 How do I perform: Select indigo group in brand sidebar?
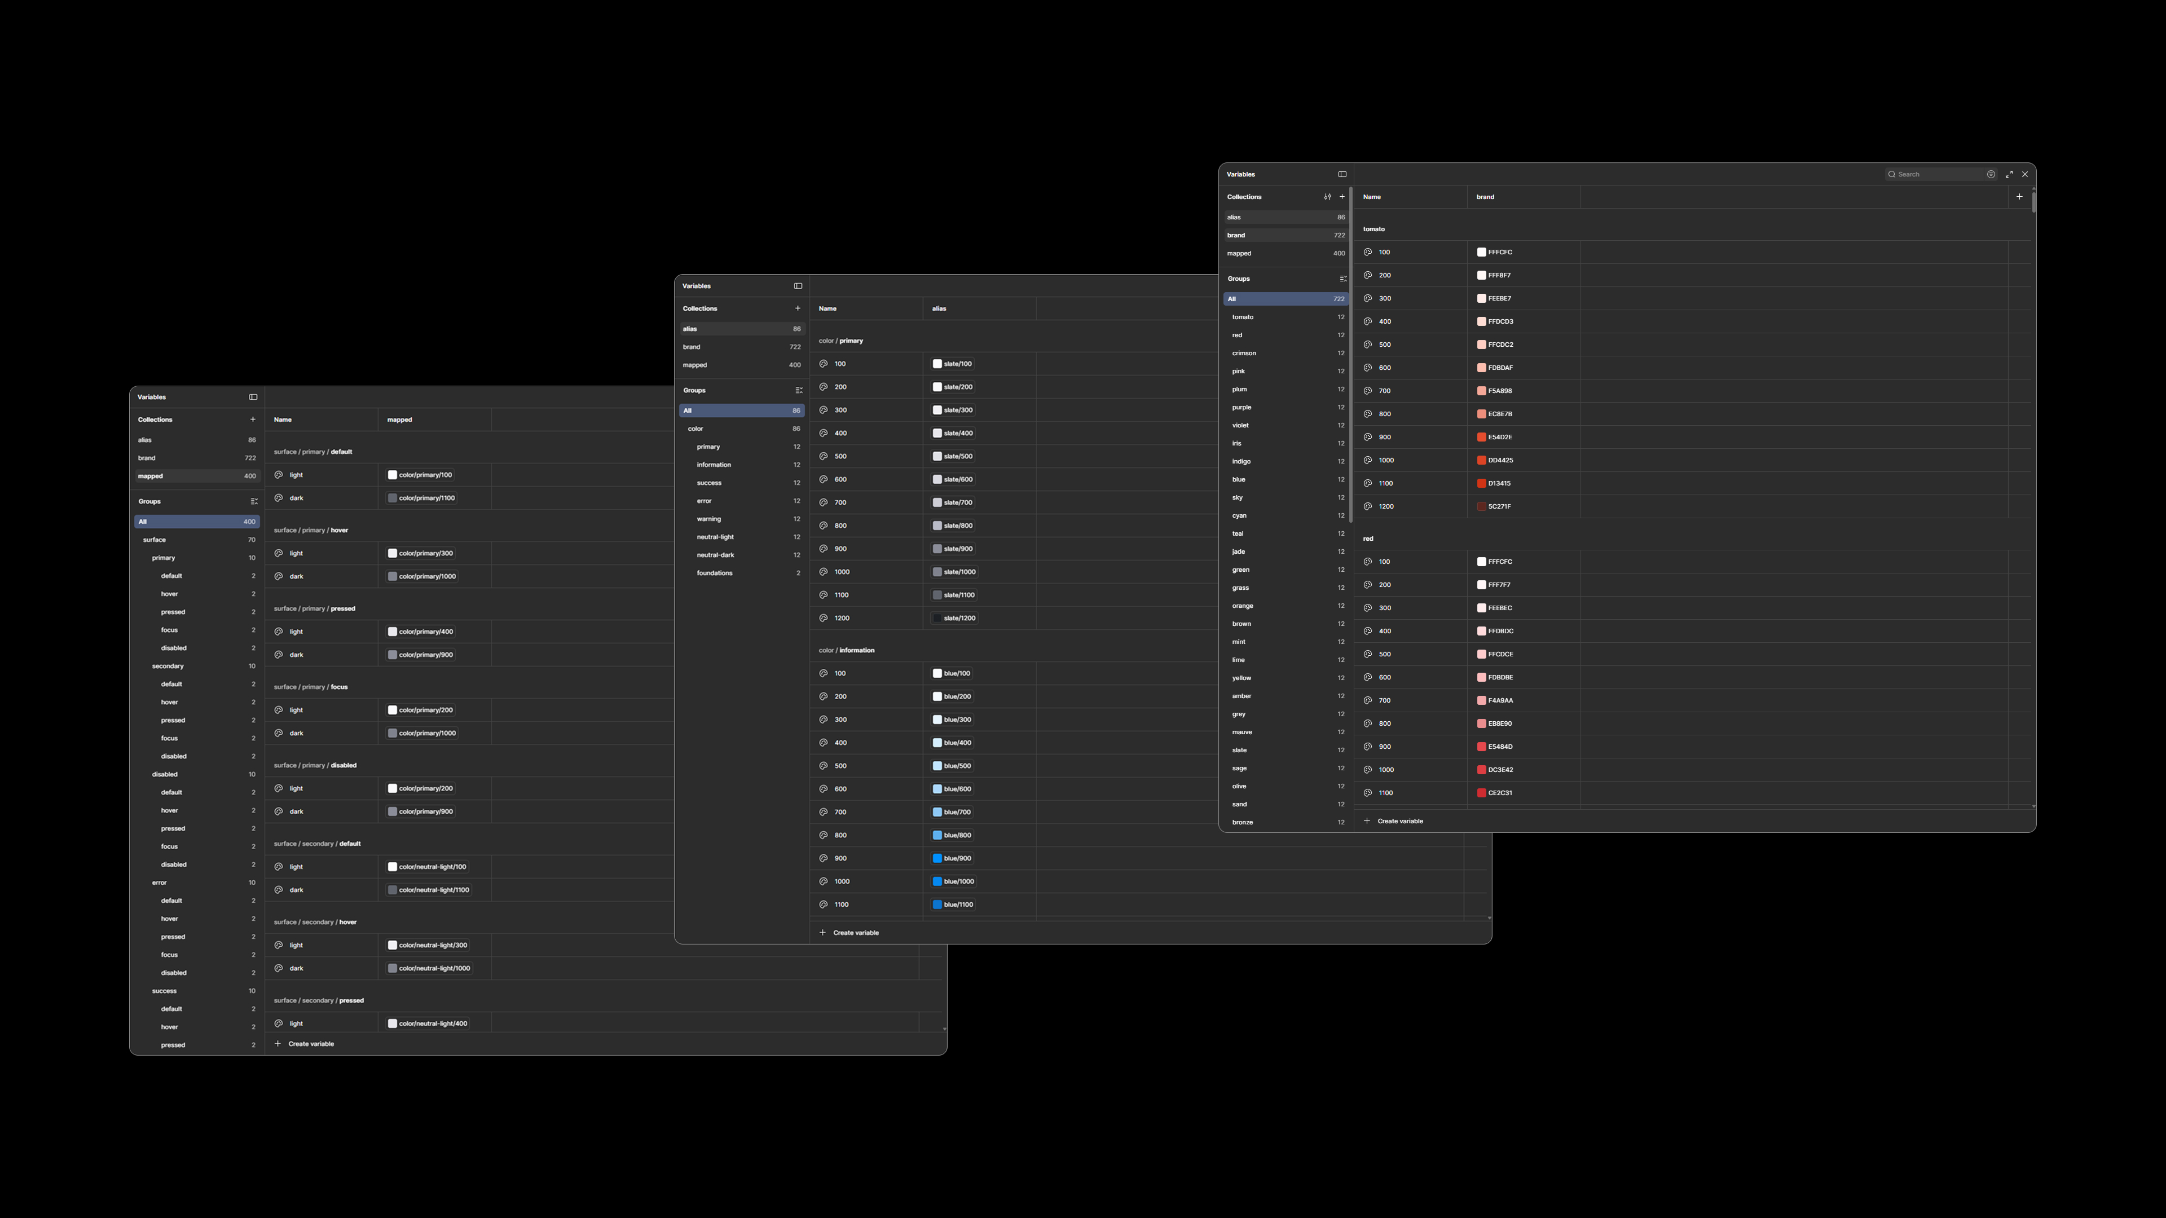coord(1285,461)
